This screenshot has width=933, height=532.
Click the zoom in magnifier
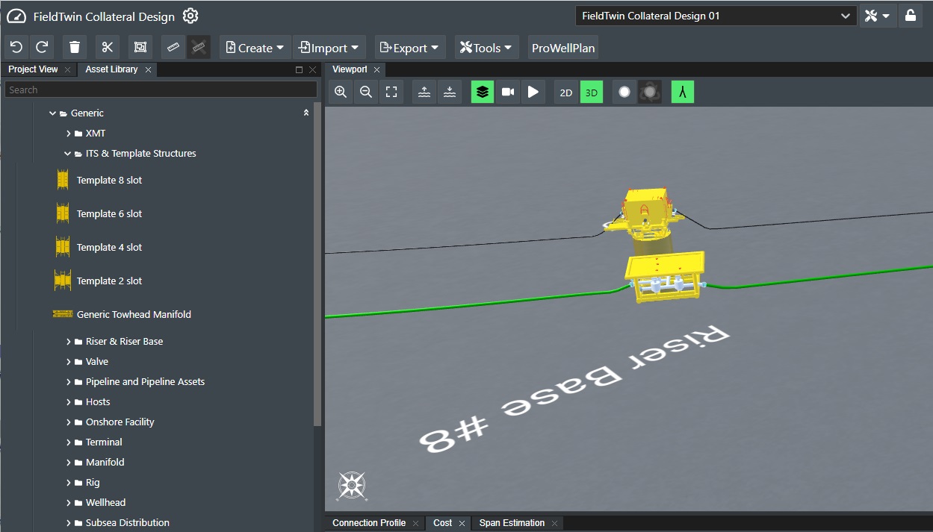pos(341,92)
